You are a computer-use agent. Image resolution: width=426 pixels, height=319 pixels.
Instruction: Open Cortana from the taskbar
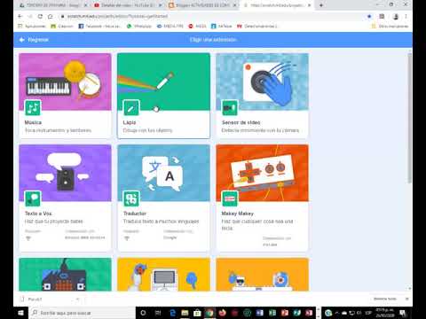143,313
